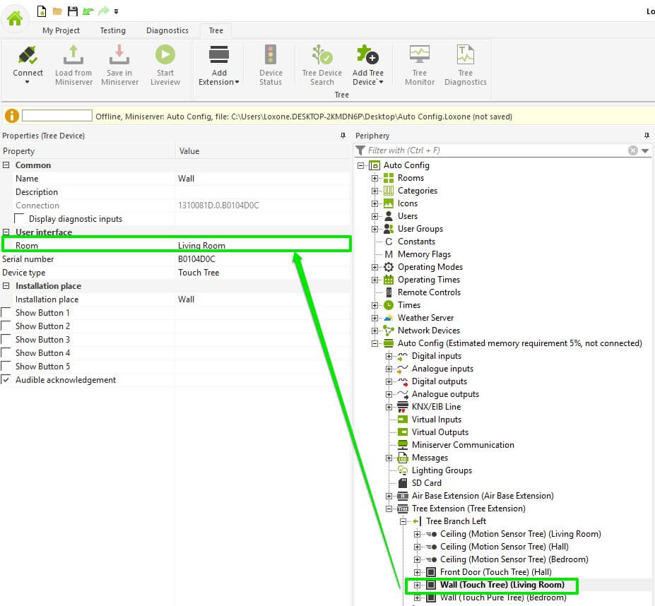The image size is (655, 606).
Task: Switch to the Diagnostics tab
Action: tap(167, 30)
